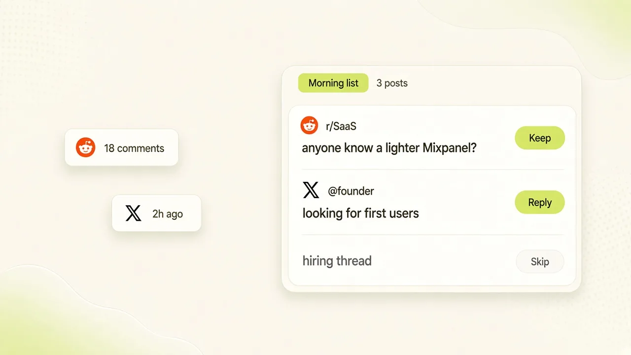This screenshot has height=355, width=631.
Task: Keep the r/SaaS Mixpanel post
Action: tap(540, 138)
